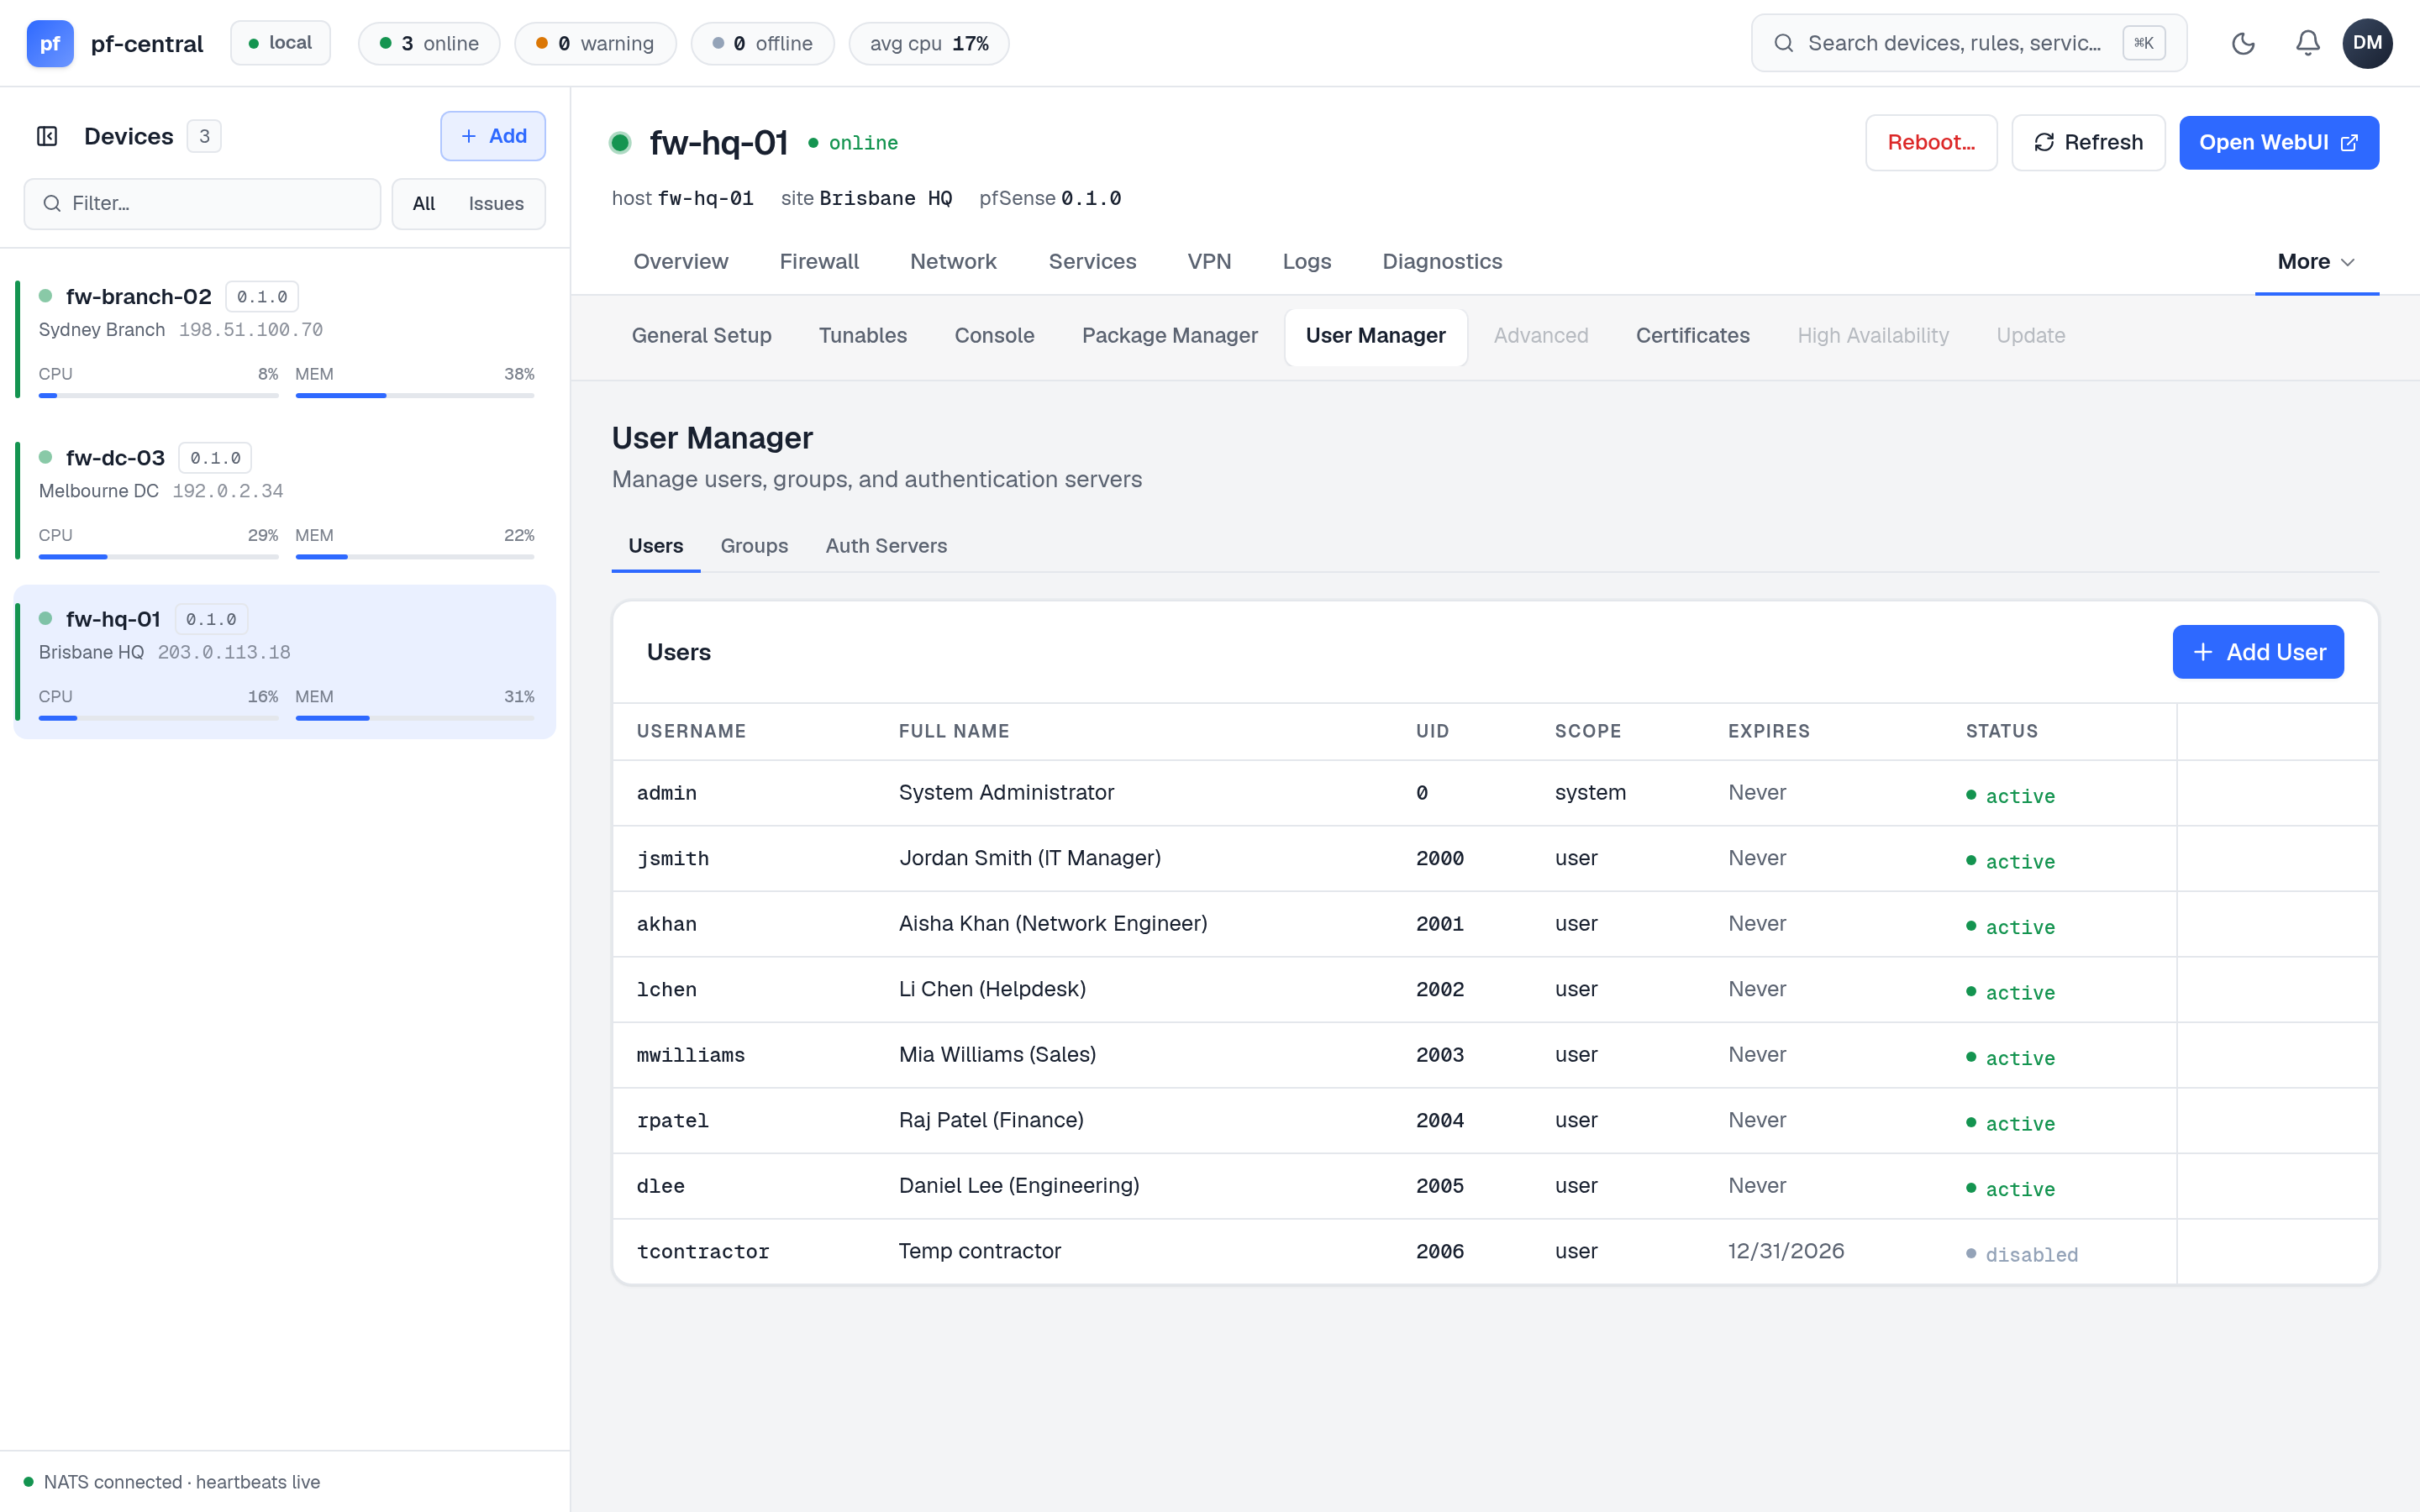Collapse the Devices sidebar panel icon
The width and height of the screenshot is (2420, 1512).
point(47,136)
